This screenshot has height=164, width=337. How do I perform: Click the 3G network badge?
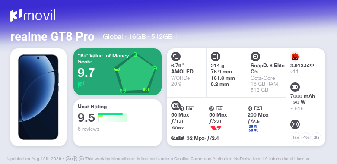[x=316, y=137]
